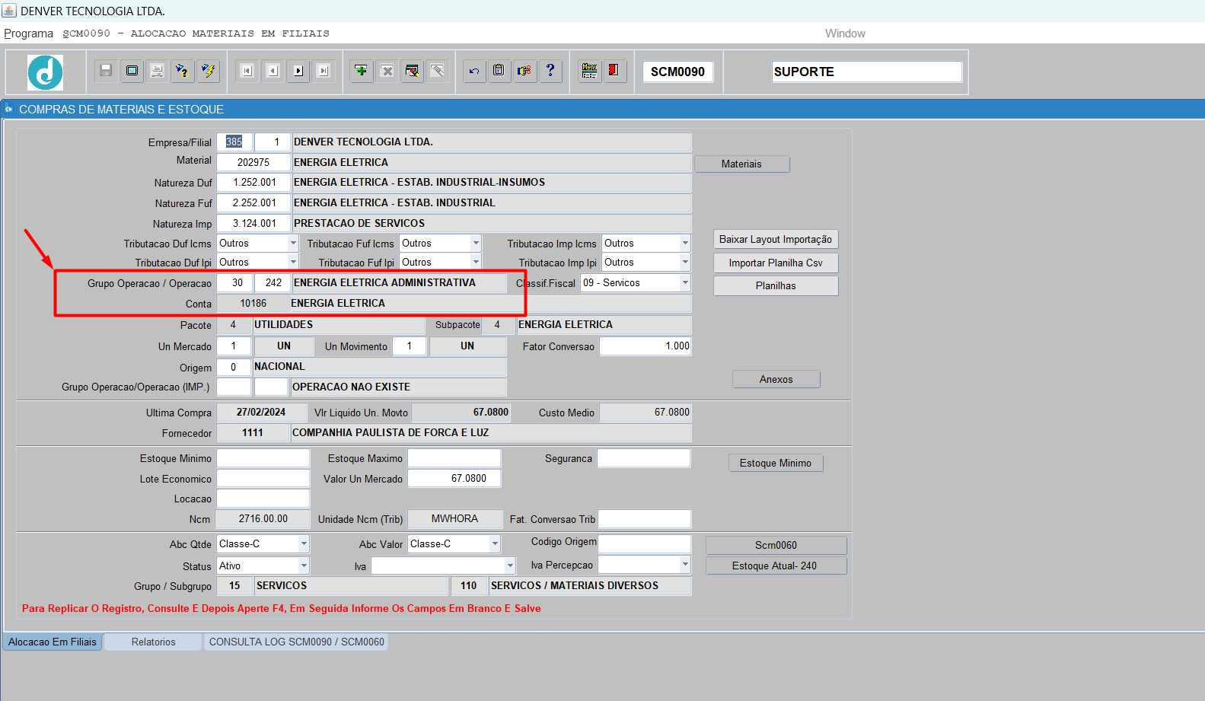This screenshot has width=1205, height=701.
Task: Open Status Ativo dropdown
Action: pyautogui.click(x=304, y=566)
